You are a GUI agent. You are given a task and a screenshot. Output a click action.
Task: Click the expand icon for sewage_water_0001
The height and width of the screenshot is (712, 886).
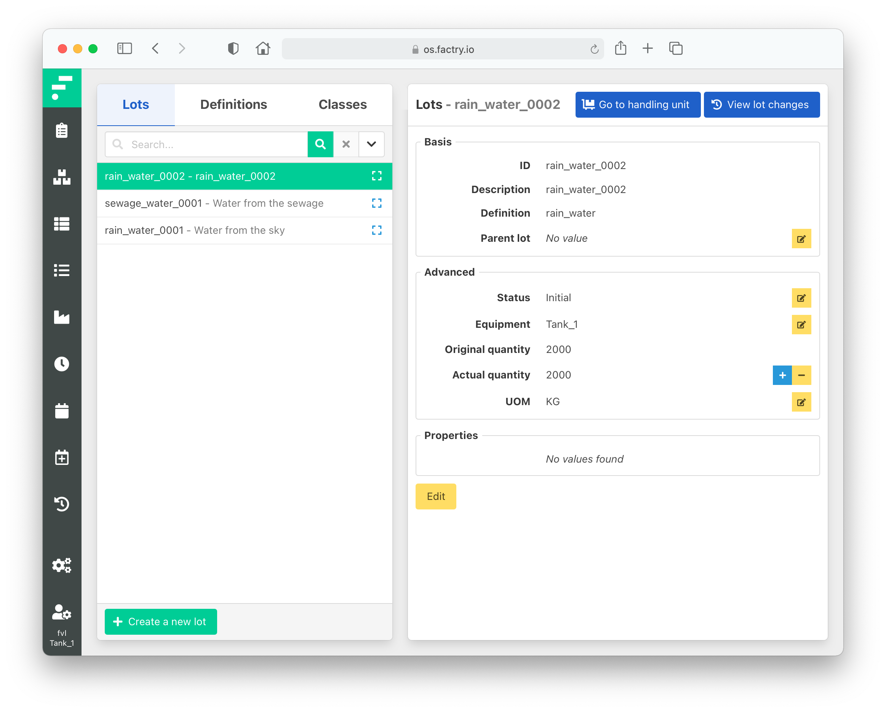point(376,203)
